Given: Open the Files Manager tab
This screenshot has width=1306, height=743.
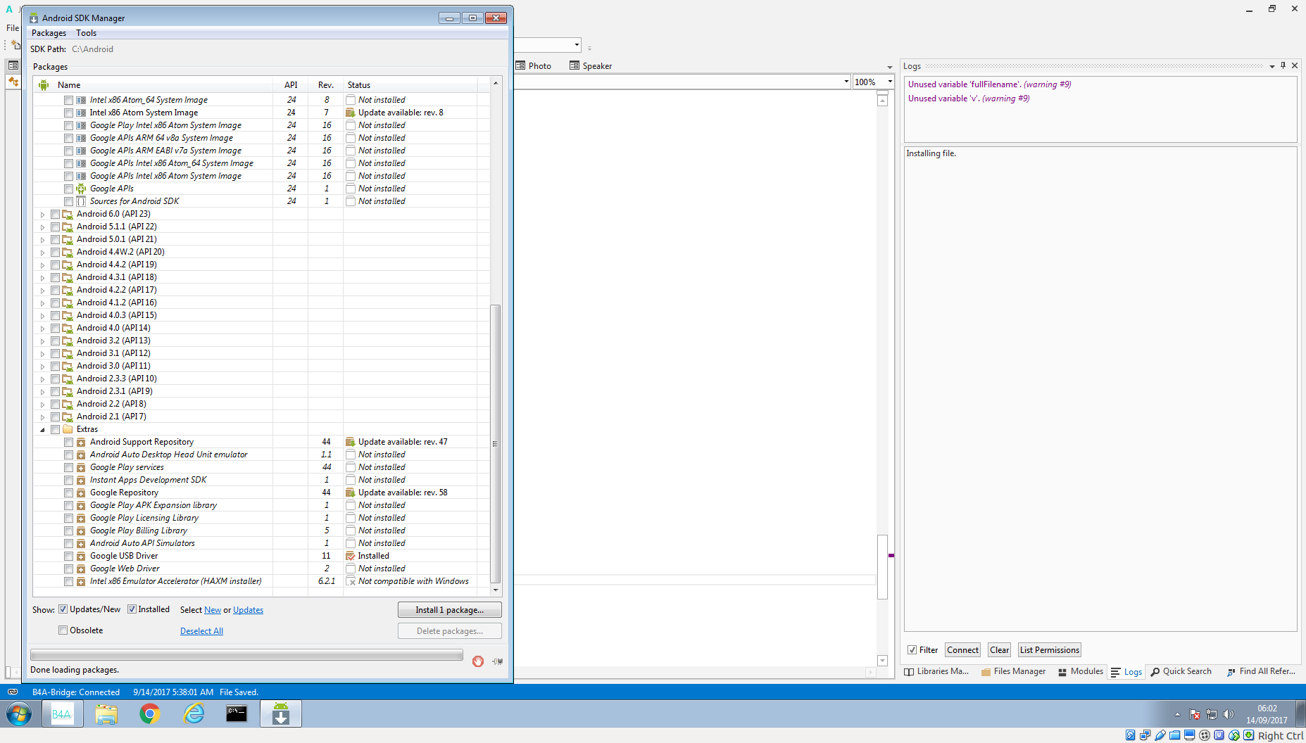Looking at the screenshot, I should click(x=1014, y=671).
